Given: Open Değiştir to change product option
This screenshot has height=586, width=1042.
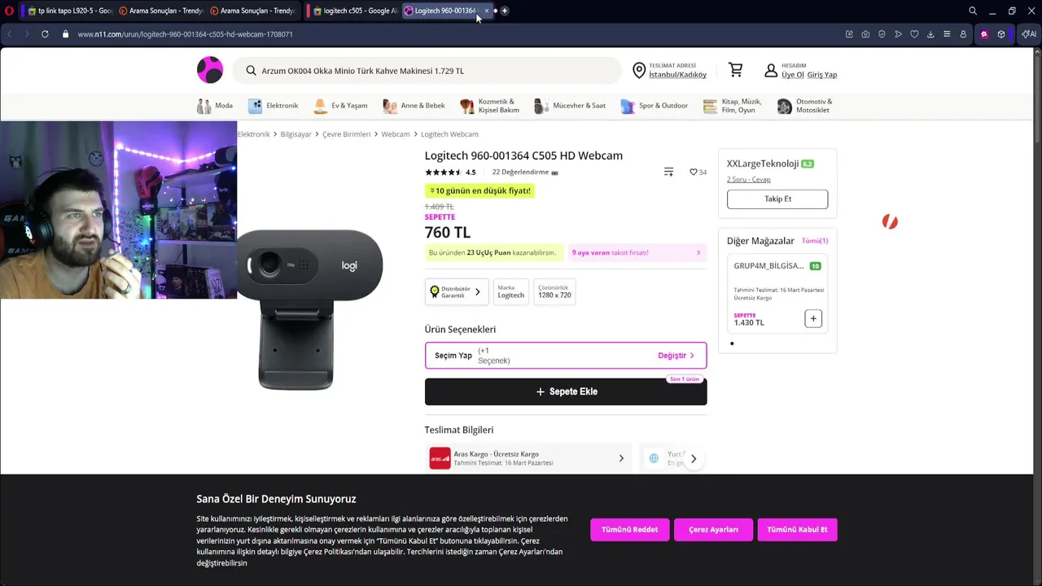Looking at the screenshot, I should (x=676, y=356).
